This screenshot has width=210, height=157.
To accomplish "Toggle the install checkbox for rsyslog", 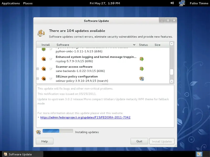I will click(51, 59).
